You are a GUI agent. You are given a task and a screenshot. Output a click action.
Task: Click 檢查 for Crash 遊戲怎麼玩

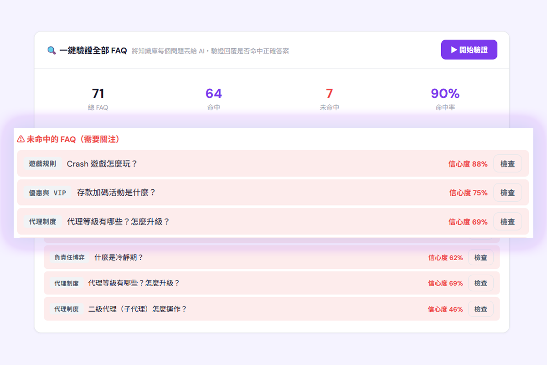(x=507, y=164)
